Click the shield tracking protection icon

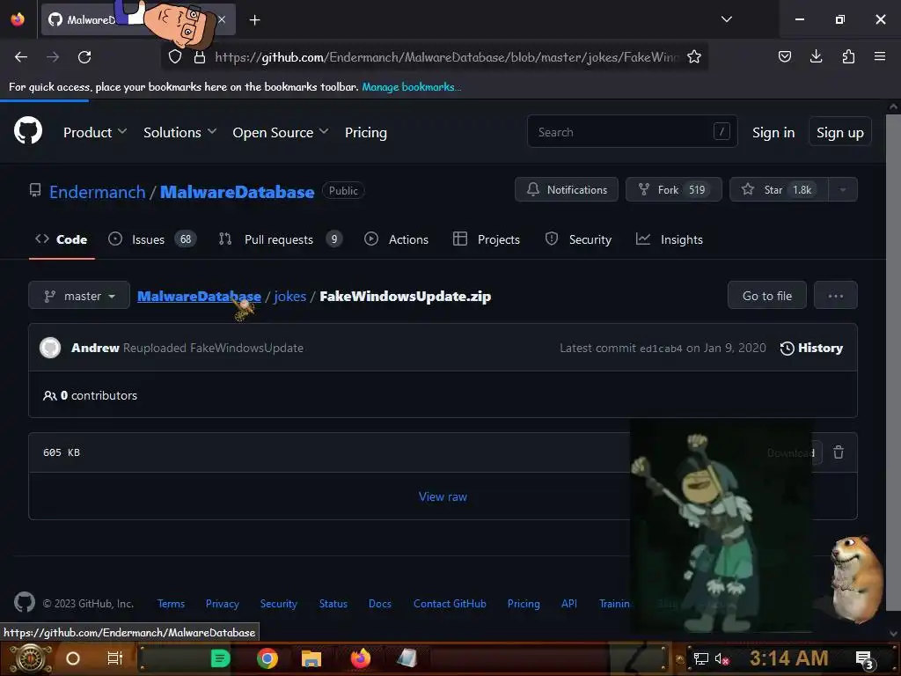pos(175,57)
